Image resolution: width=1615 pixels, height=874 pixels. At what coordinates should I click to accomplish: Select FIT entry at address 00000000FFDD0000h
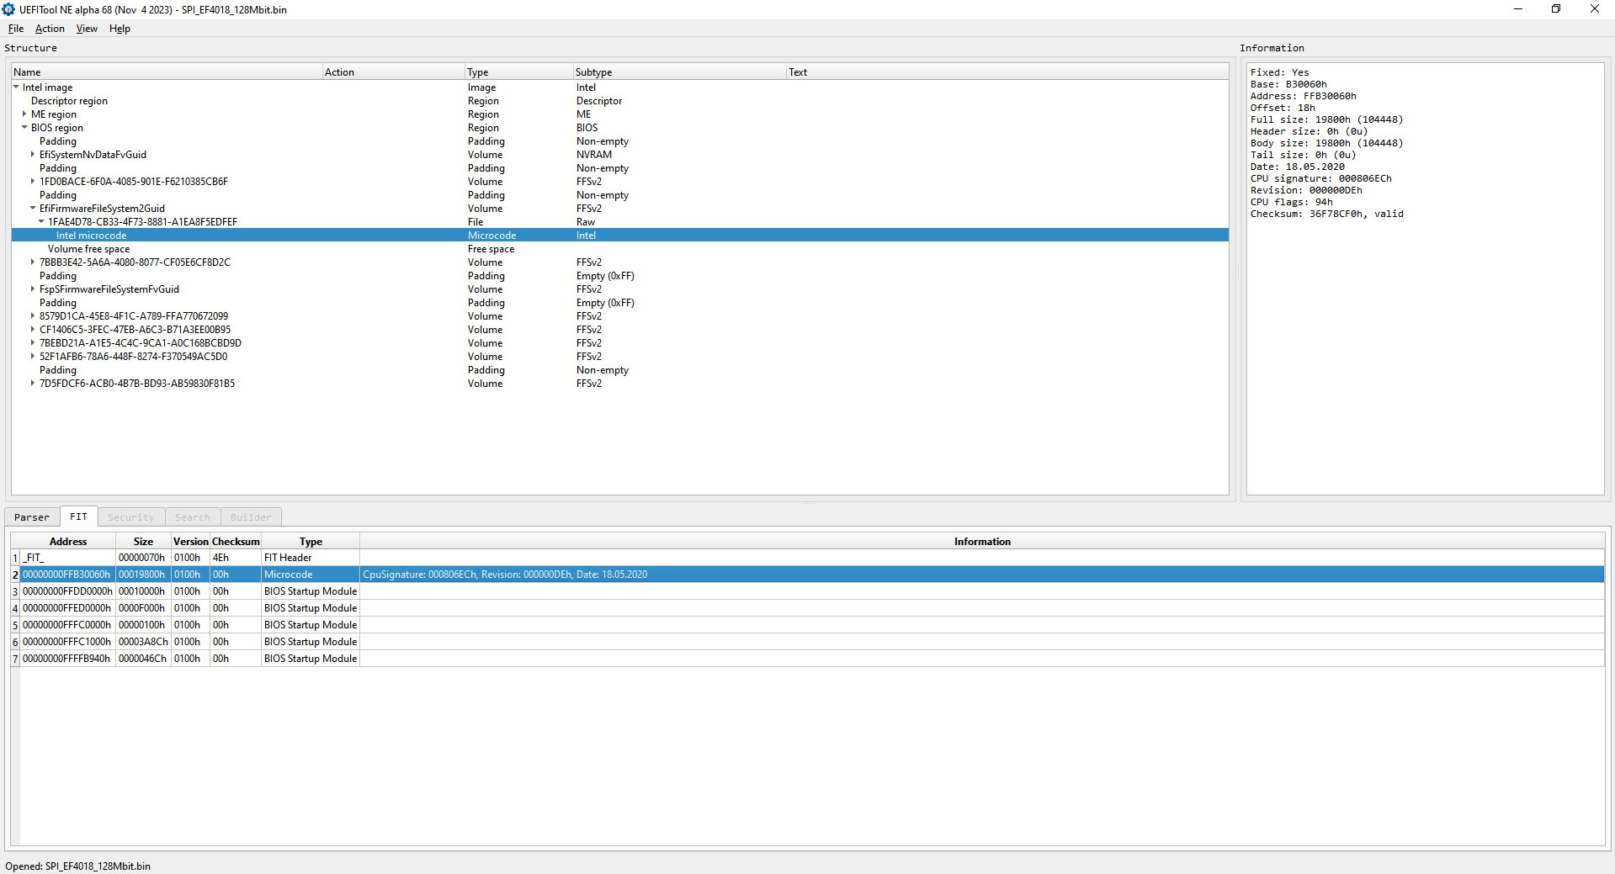point(67,591)
